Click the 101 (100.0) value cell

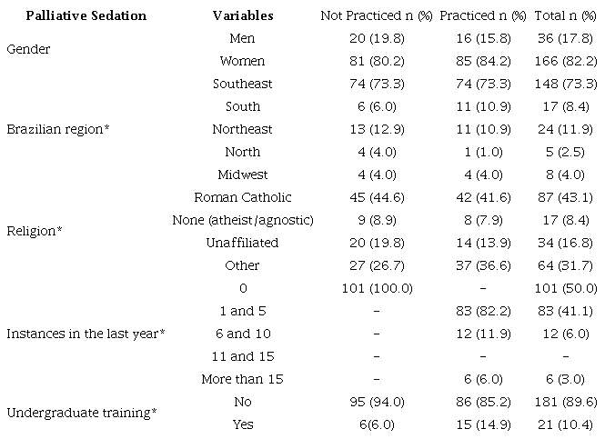pyautogui.click(x=377, y=288)
